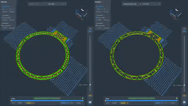Viewport: 188px width, 106px height.
Task: Toggle first blue checkbox in right Estimate panel
Action: pyautogui.click(x=96, y=18)
